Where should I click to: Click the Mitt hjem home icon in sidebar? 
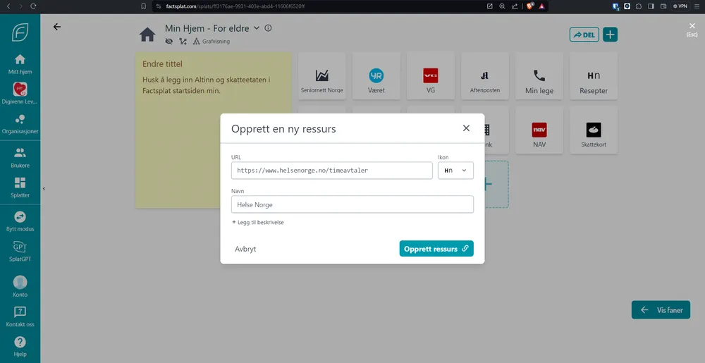tap(20, 60)
